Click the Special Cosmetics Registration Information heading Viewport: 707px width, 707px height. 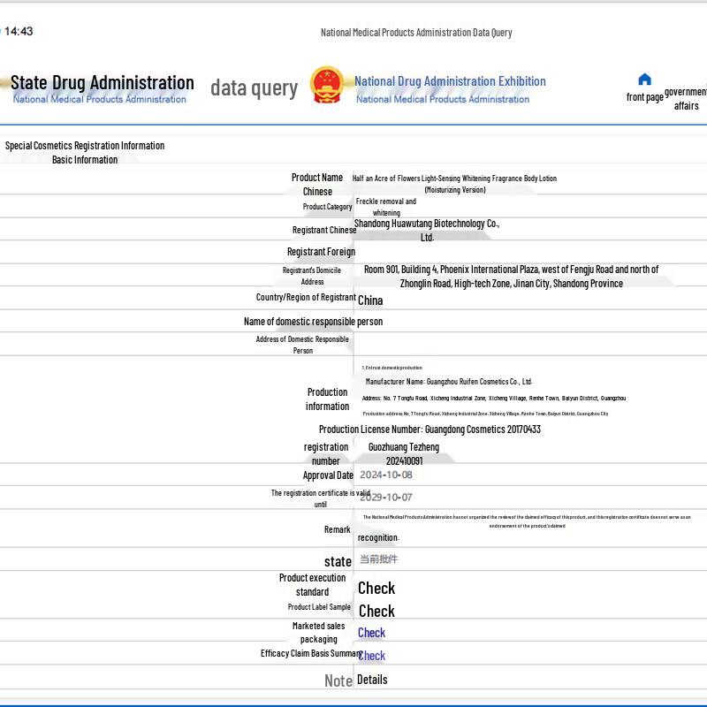point(85,146)
